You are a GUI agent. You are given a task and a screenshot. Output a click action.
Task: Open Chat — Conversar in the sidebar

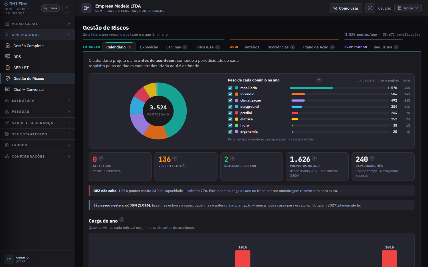37,90
